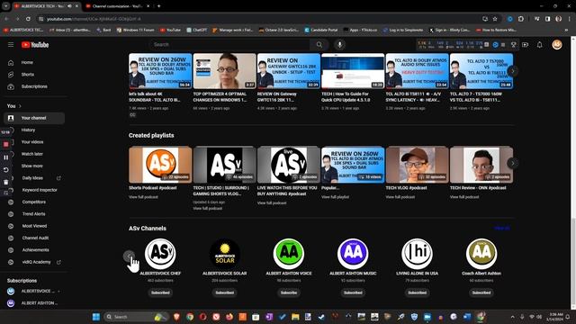
Task: Bookmark this page with star icon
Action: (x=495, y=19)
